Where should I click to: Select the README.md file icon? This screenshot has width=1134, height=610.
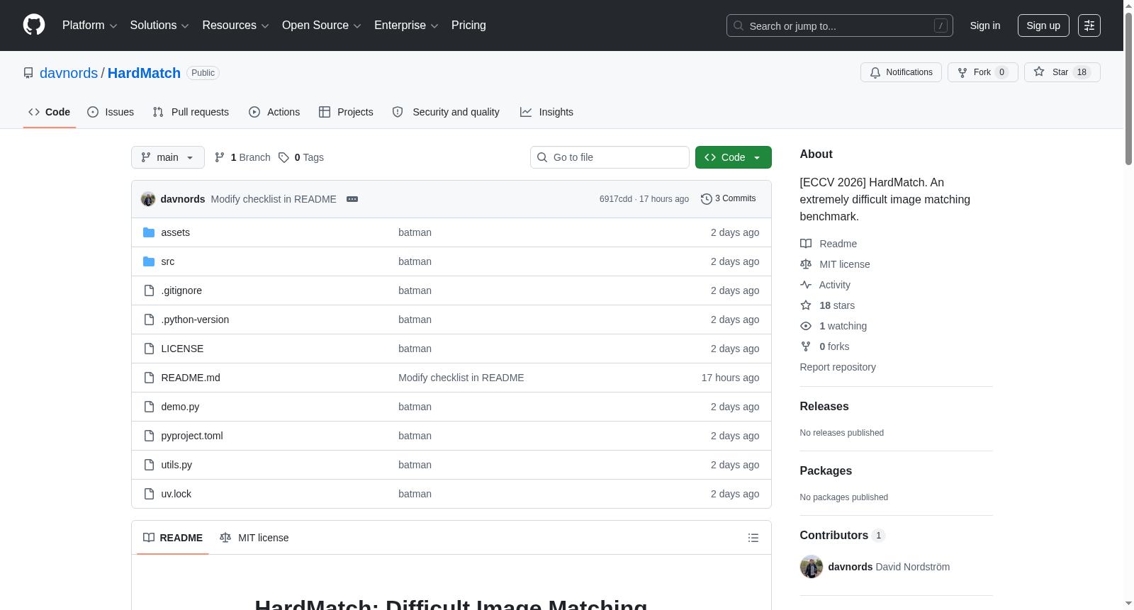click(149, 378)
